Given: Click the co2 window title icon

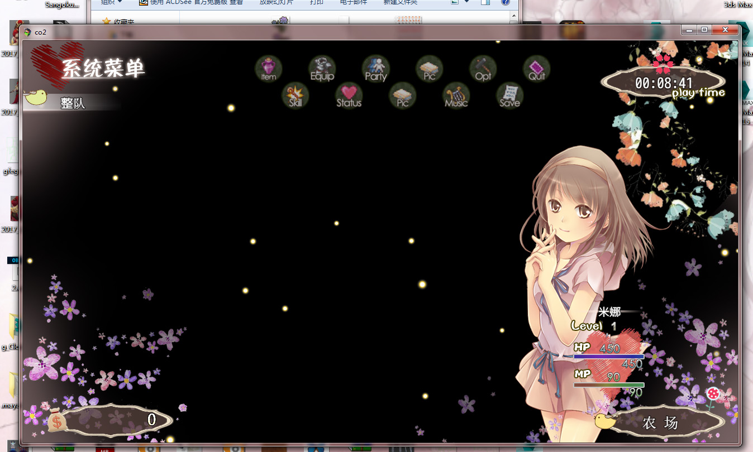Looking at the screenshot, I should point(27,32).
